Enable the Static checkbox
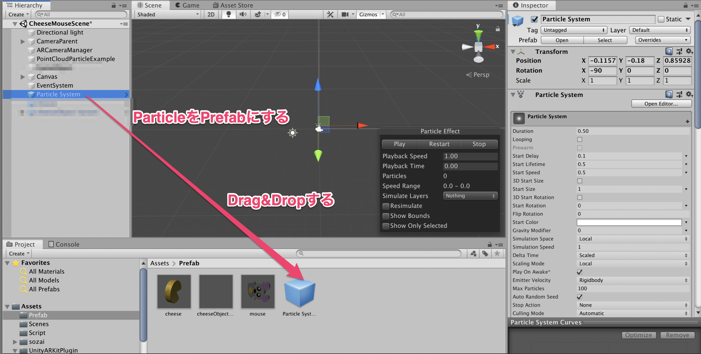The image size is (701, 354). point(661,19)
